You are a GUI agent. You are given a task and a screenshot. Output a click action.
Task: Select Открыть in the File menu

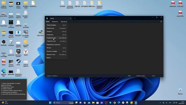pyautogui.click(x=56, y=32)
